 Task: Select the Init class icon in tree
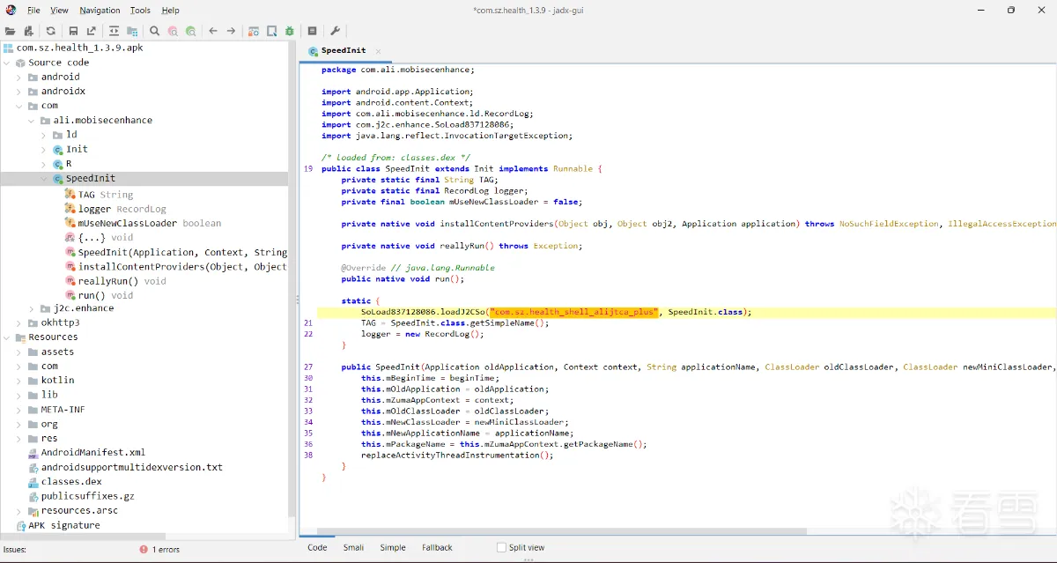point(58,149)
